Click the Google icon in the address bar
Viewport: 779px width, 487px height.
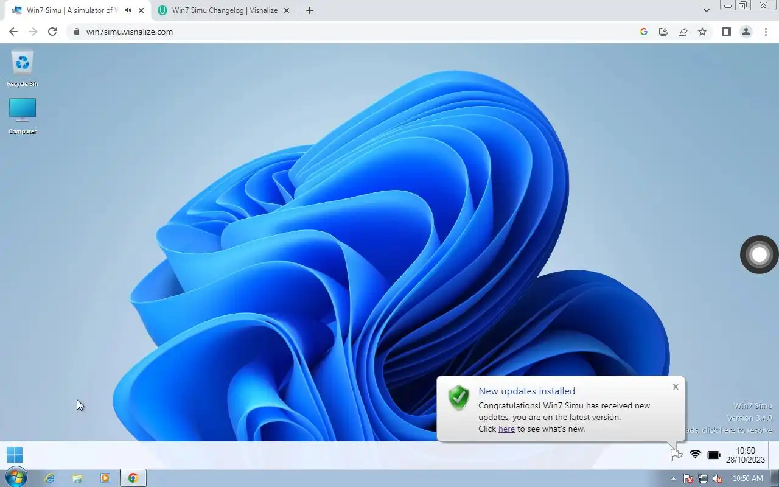click(644, 32)
